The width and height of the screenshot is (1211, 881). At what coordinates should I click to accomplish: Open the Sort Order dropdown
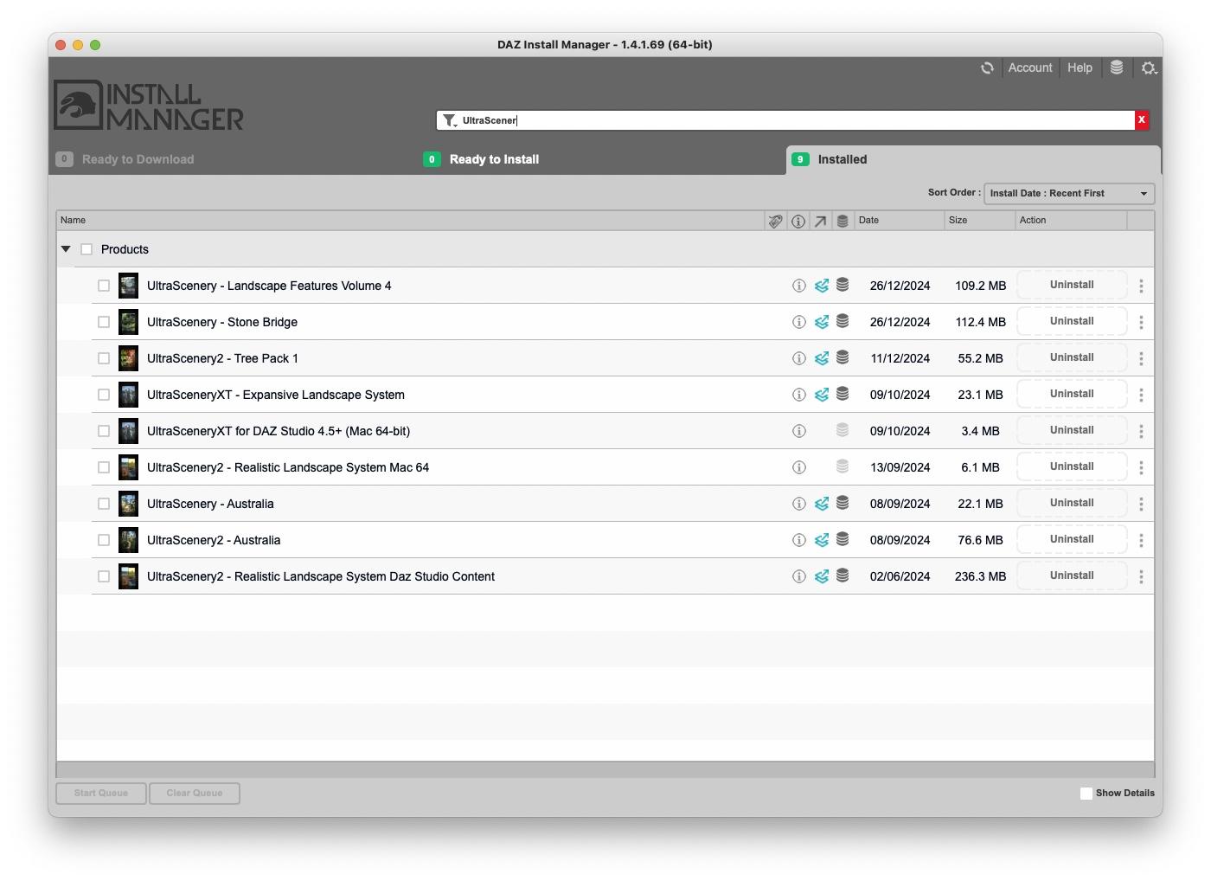(x=1069, y=194)
